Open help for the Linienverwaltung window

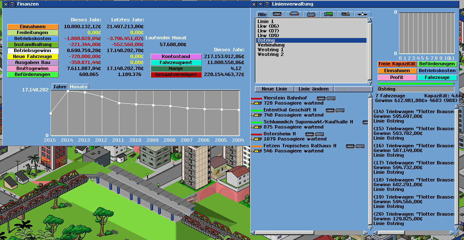267,4
